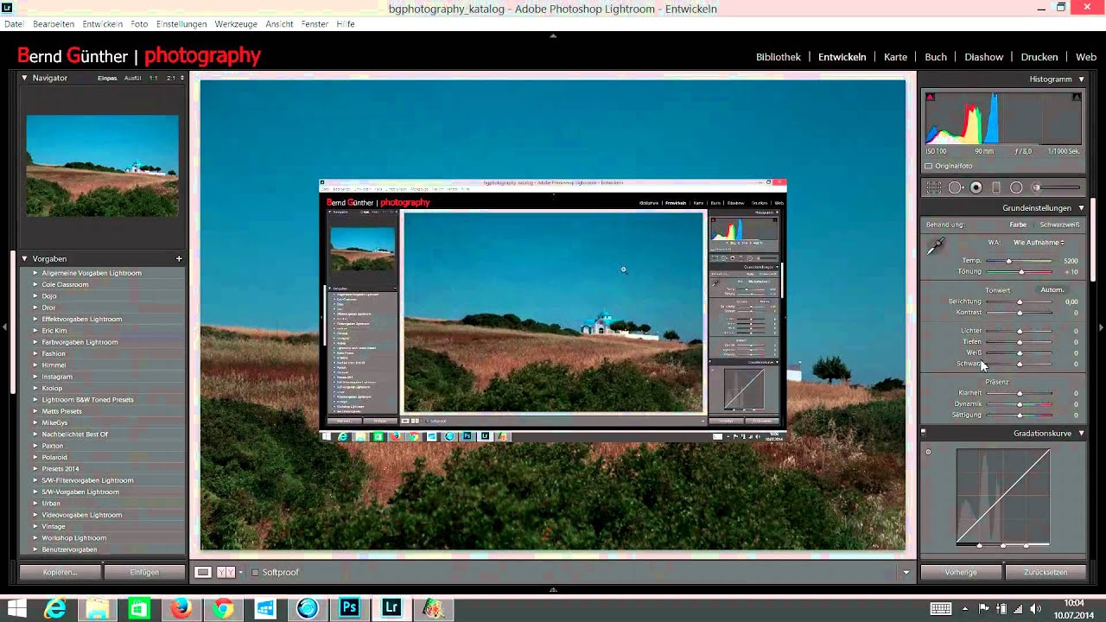The width and height of the screenshot is (1106, 622).
Task: Set Navigator zoom to 2:1
Action: (x=171, y=79)
